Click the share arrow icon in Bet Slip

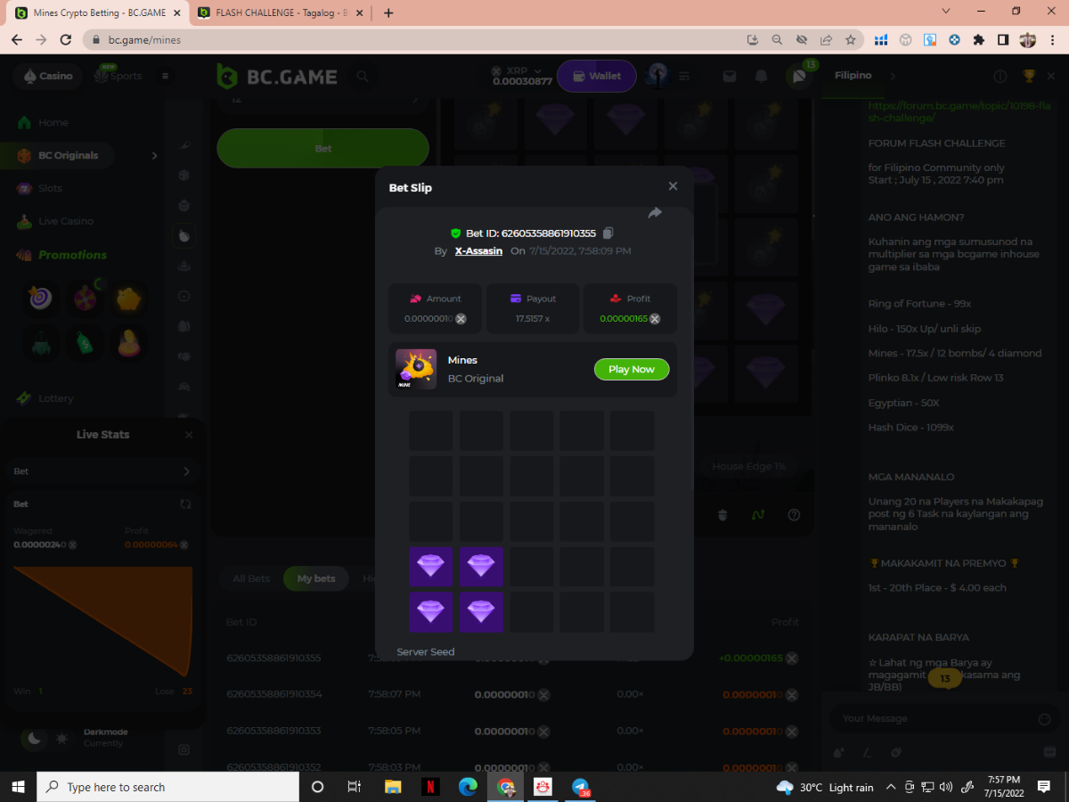coord(655,213)
